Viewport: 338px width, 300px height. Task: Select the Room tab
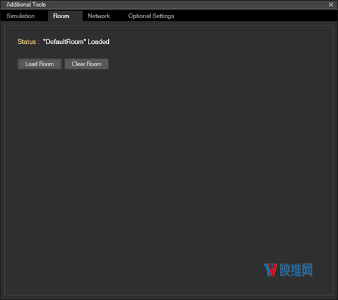61,16
